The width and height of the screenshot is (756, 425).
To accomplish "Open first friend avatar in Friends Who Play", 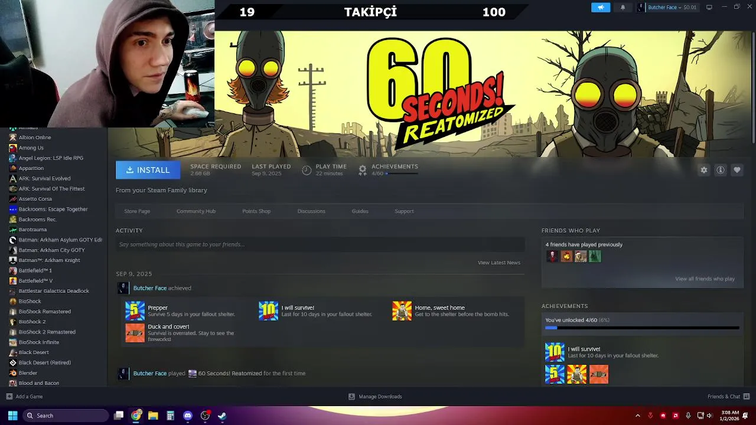I will [x=552, y=256].
